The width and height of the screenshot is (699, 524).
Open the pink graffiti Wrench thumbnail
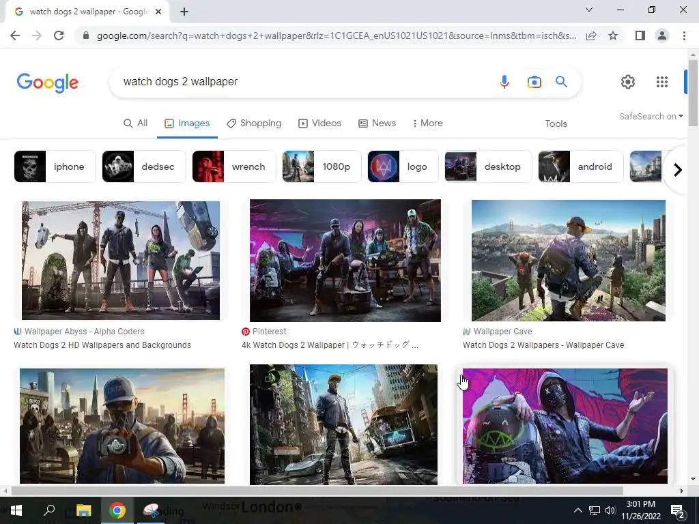(x=565, y=426)
